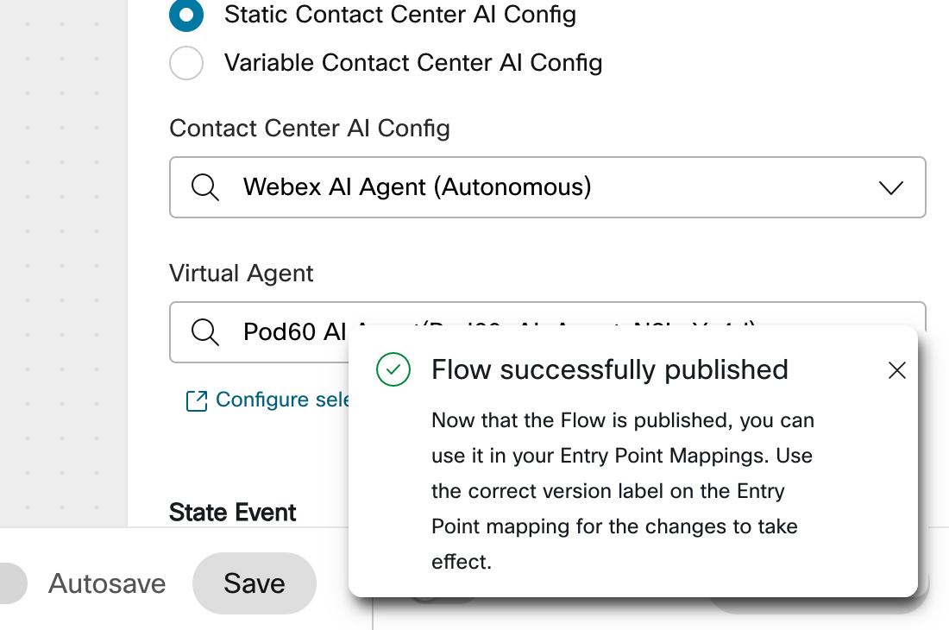The height and width of the screenshot is (630, 949).
Task: Dismiss the Flow successfully published notification
Action: point(897,371)
